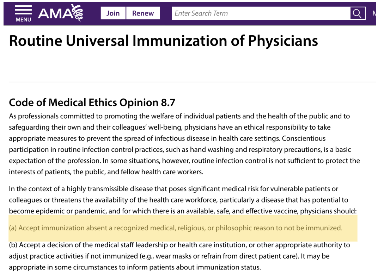Viewport: 378px width, 274px height.
Task: Click the MENU text label under the hamburger
Action: click(x=23, y=20)
